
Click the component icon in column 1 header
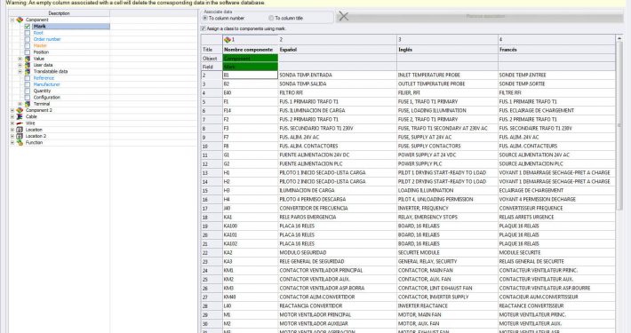(x=228, y=39)
